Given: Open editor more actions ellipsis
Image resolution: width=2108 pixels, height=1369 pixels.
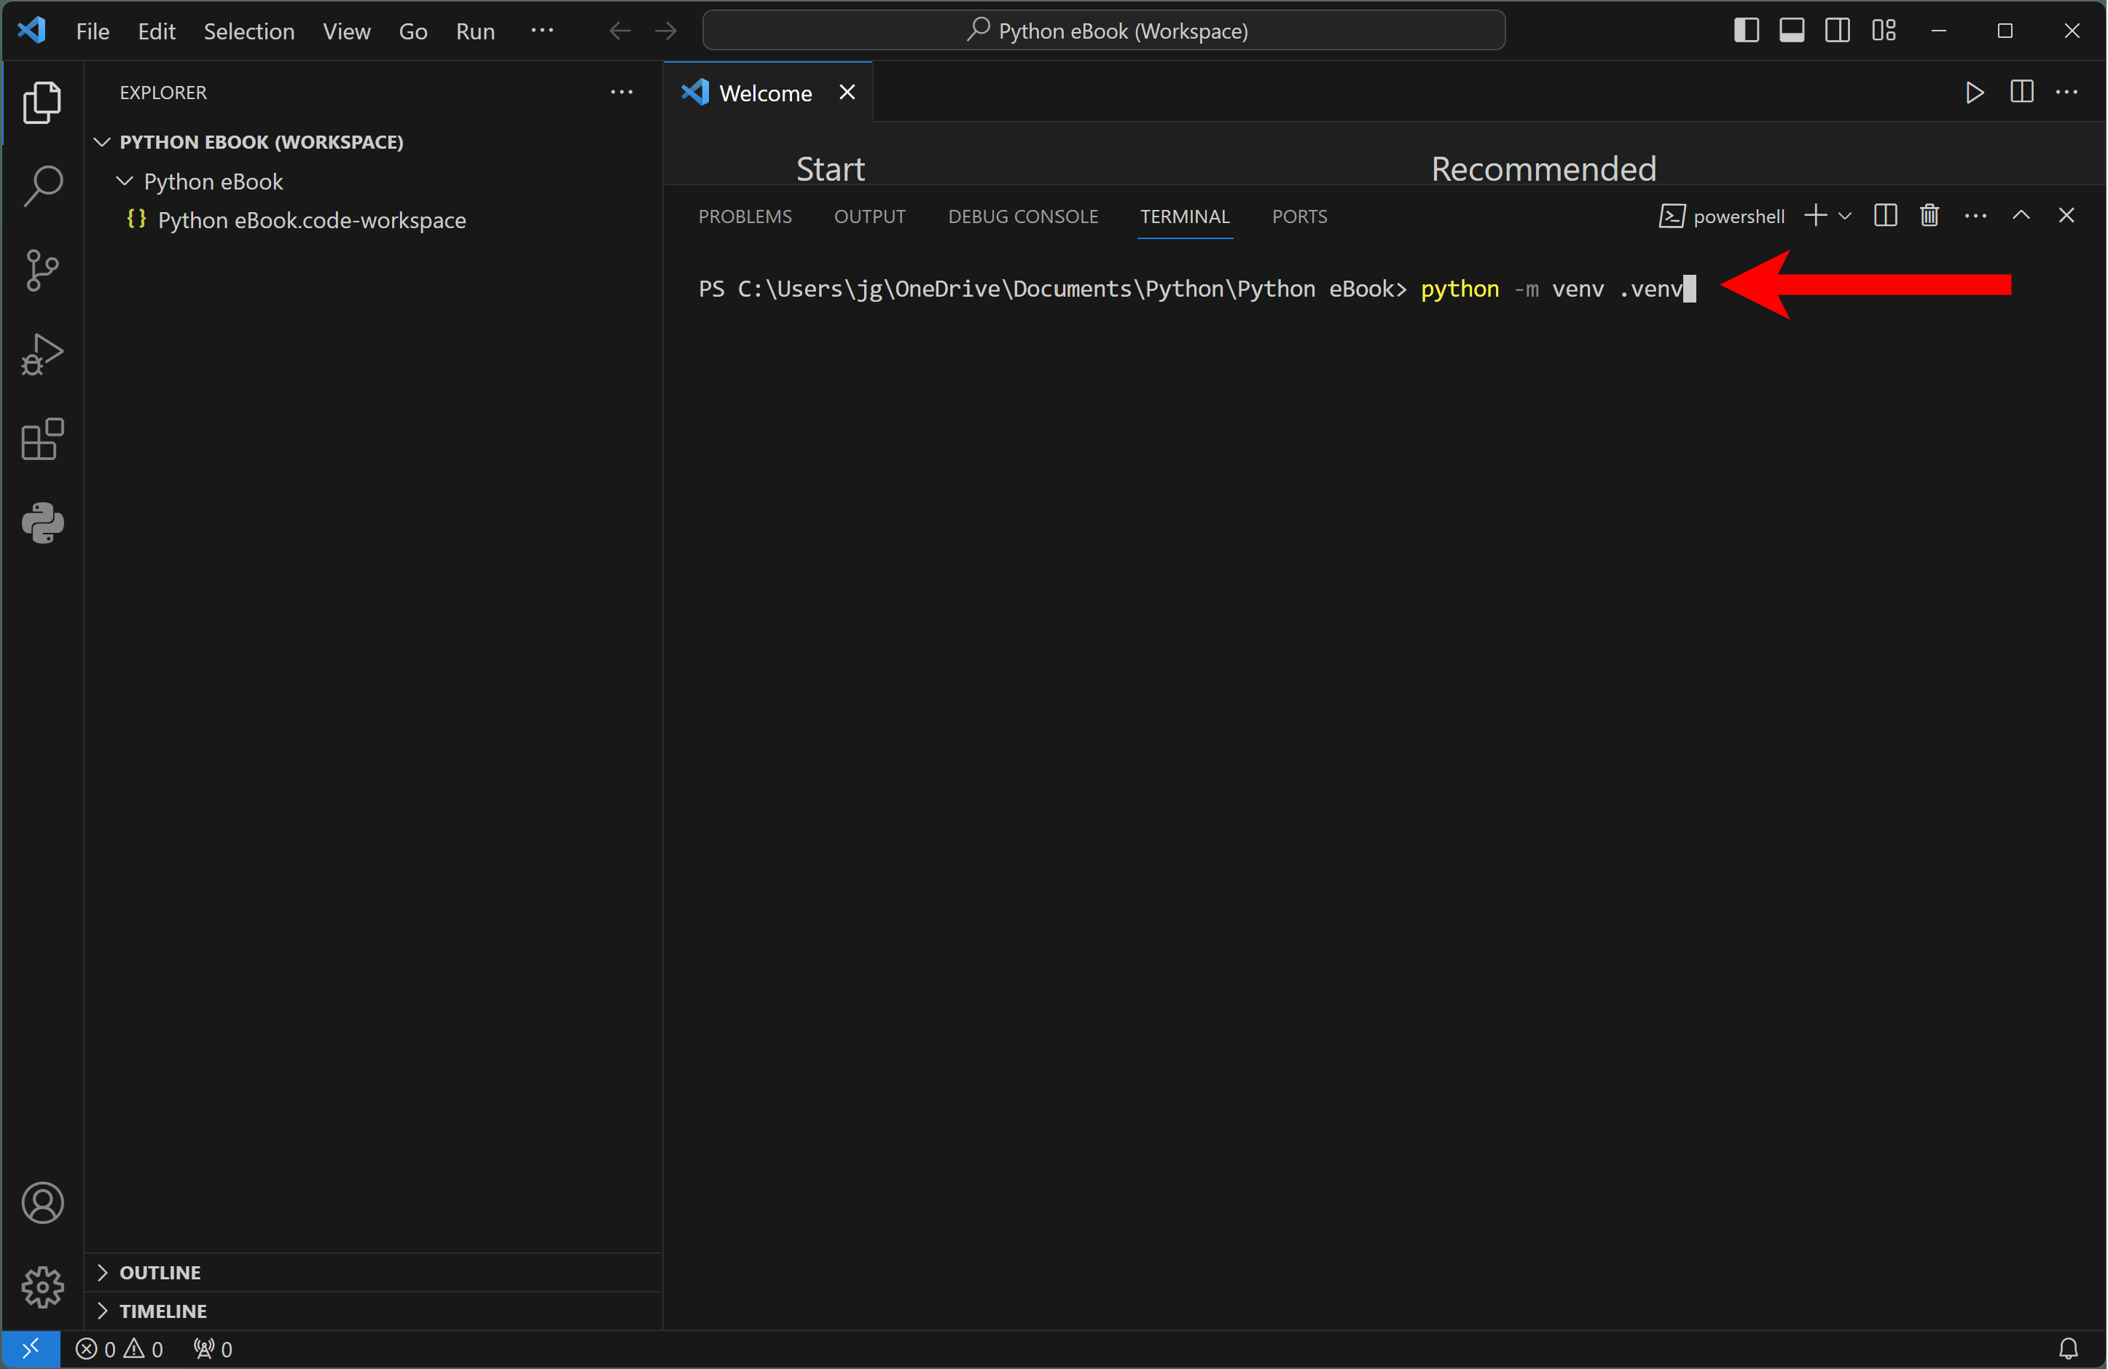Looking at the screenshot, I should point(2066,92).
